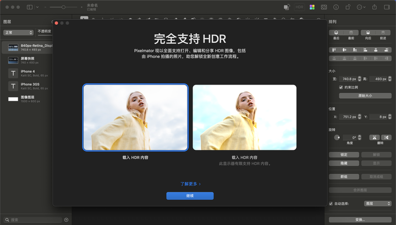Click the X position stepper
The image size is (396, 225).
pyautogui.click(x=359, y=117)
